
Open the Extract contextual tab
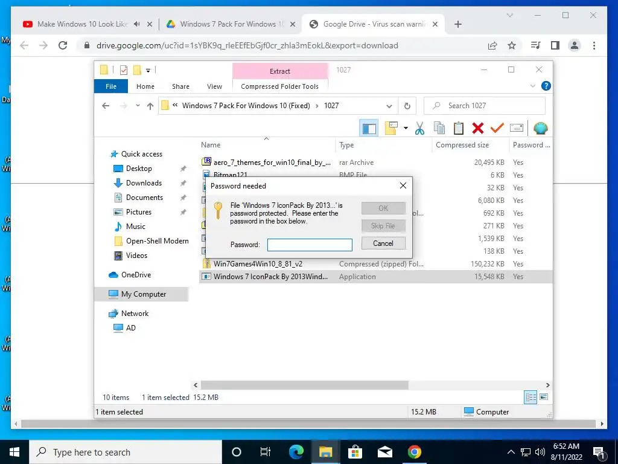[x=280, y=71]
